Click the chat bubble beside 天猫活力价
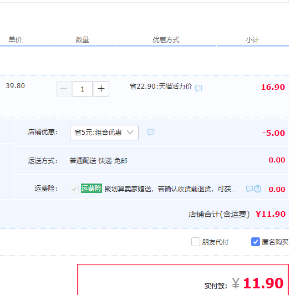This screenshot has width=295, height=295. pos(199,88)
